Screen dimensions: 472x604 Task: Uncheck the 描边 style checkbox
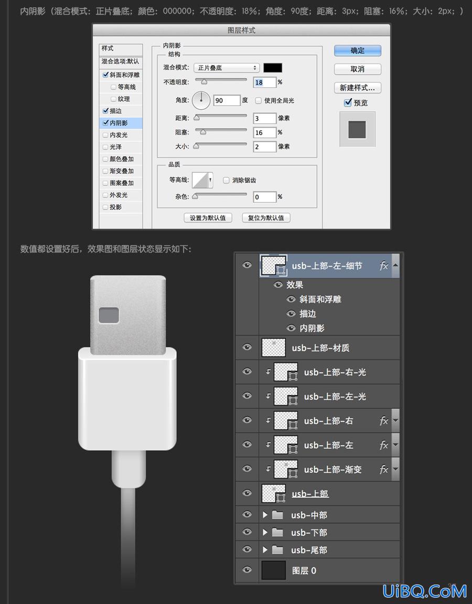tap(105, 111)
